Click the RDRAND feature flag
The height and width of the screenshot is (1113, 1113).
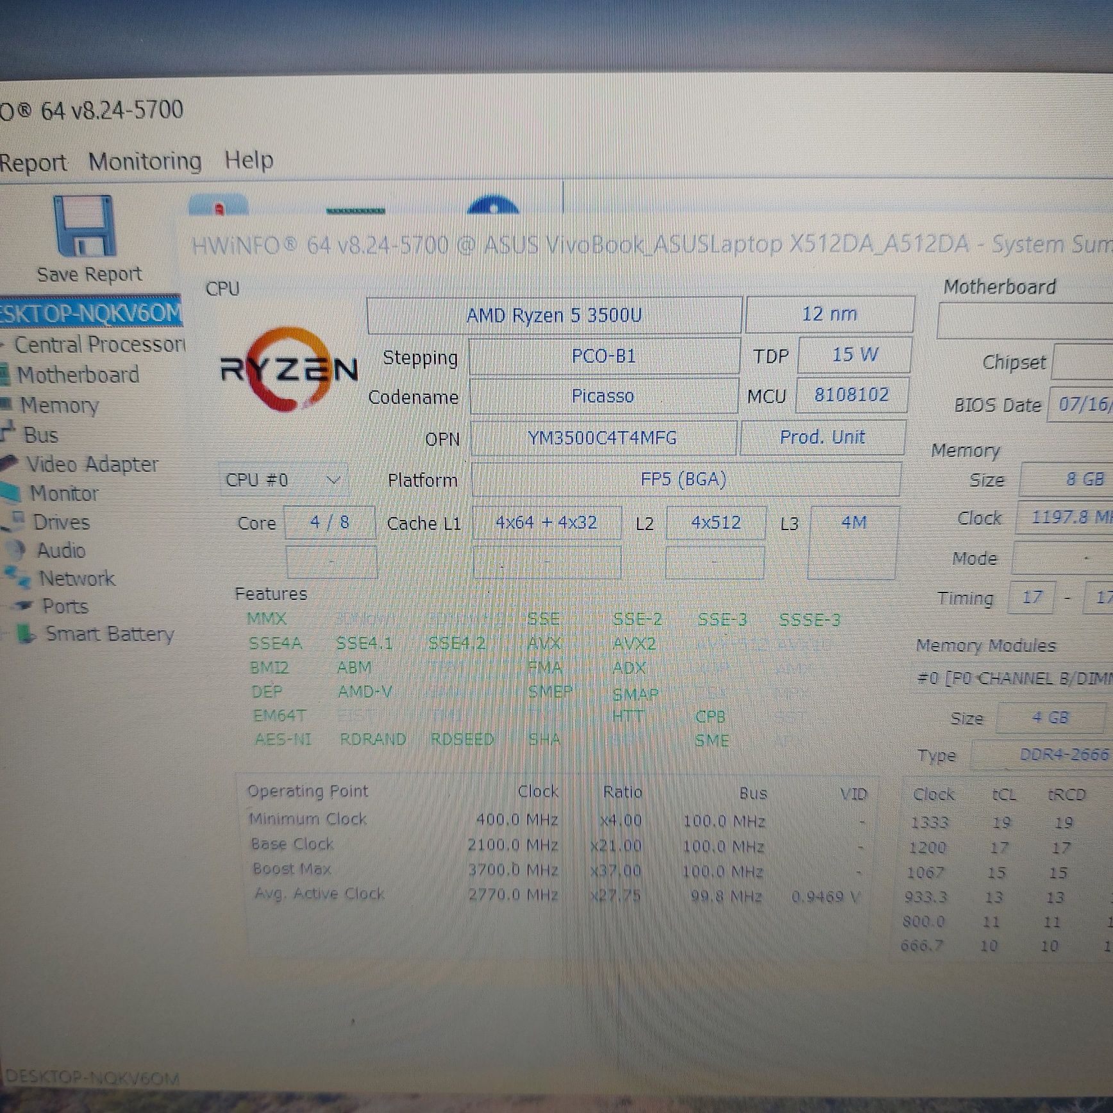[373, 739]
